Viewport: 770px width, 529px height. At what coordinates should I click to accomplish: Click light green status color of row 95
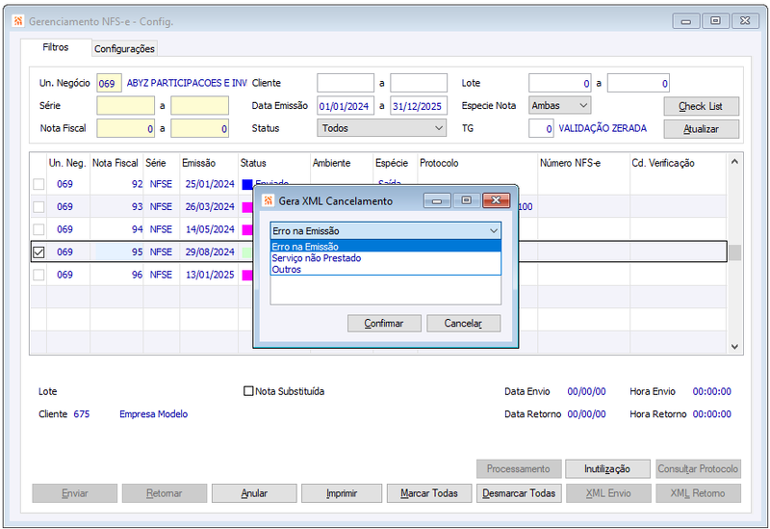[247, 252]
